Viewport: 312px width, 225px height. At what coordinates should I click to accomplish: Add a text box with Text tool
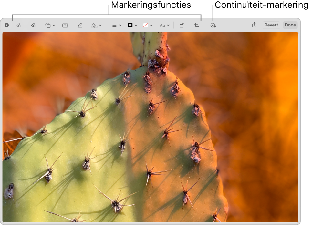click(65, 25)
